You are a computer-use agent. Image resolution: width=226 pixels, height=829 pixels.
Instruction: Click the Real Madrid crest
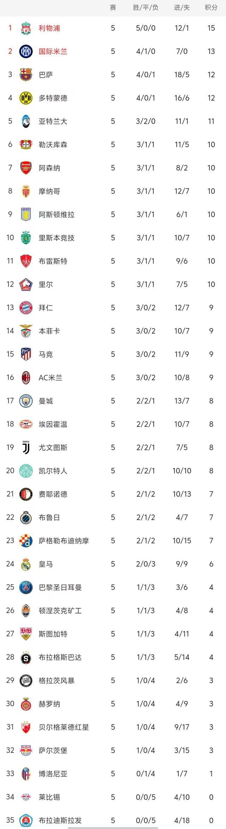tap(26, 564)
